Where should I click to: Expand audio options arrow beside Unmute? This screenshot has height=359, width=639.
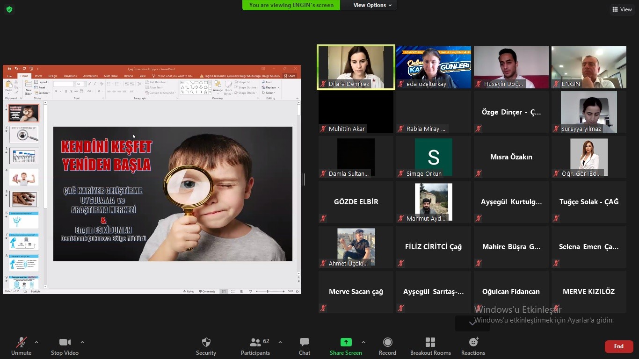(36, 342)
